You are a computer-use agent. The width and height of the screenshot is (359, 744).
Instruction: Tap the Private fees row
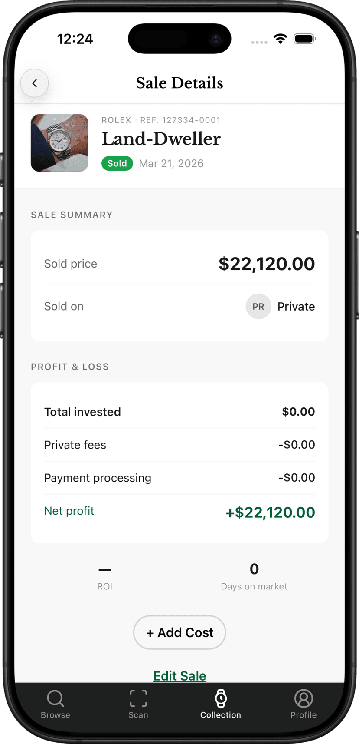179,445
